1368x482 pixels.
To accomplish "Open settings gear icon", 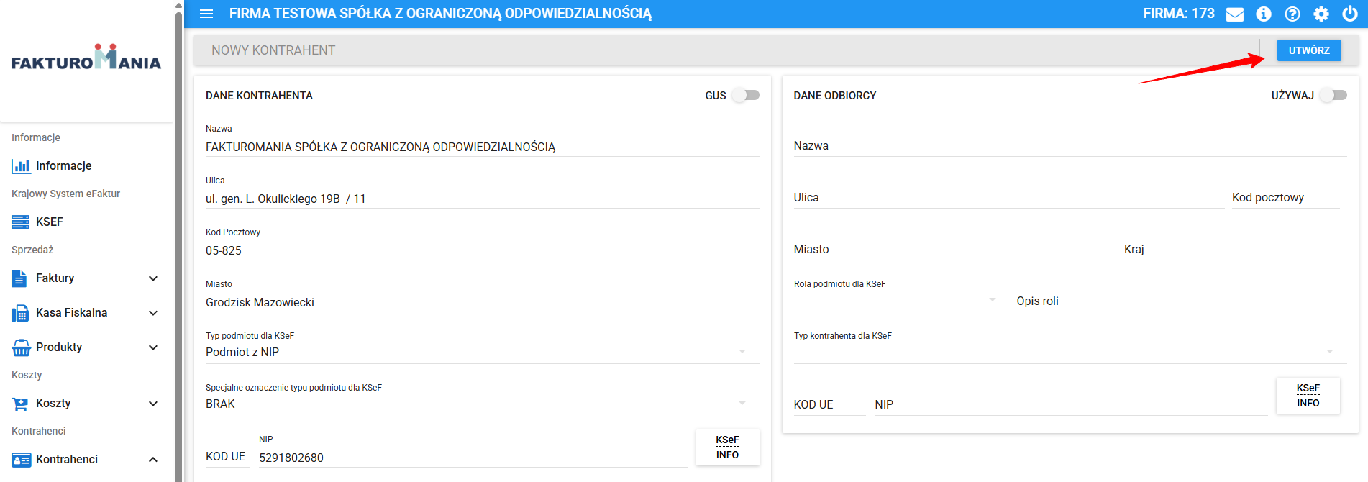I will tap(1321, 14).
